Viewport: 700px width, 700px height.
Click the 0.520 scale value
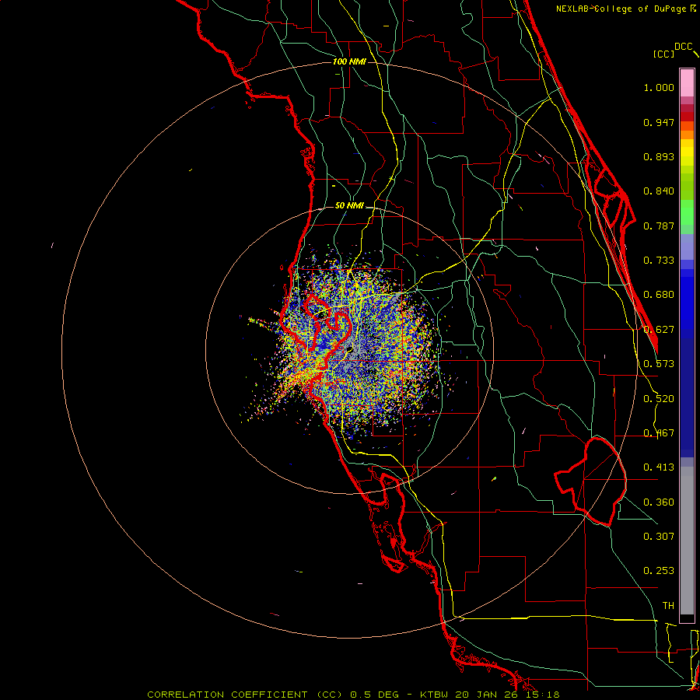659,399
